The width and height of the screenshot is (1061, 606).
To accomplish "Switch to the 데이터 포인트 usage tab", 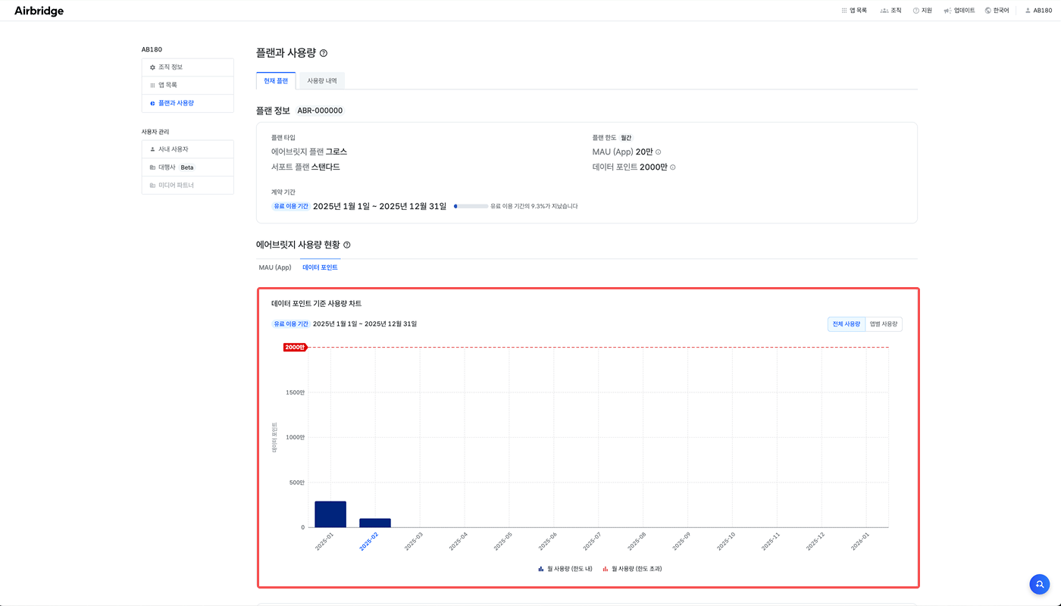I will [x=320, y=267].
